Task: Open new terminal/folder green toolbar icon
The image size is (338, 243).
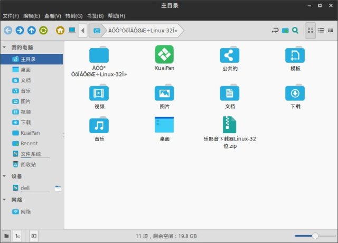Action: (285, 31)
